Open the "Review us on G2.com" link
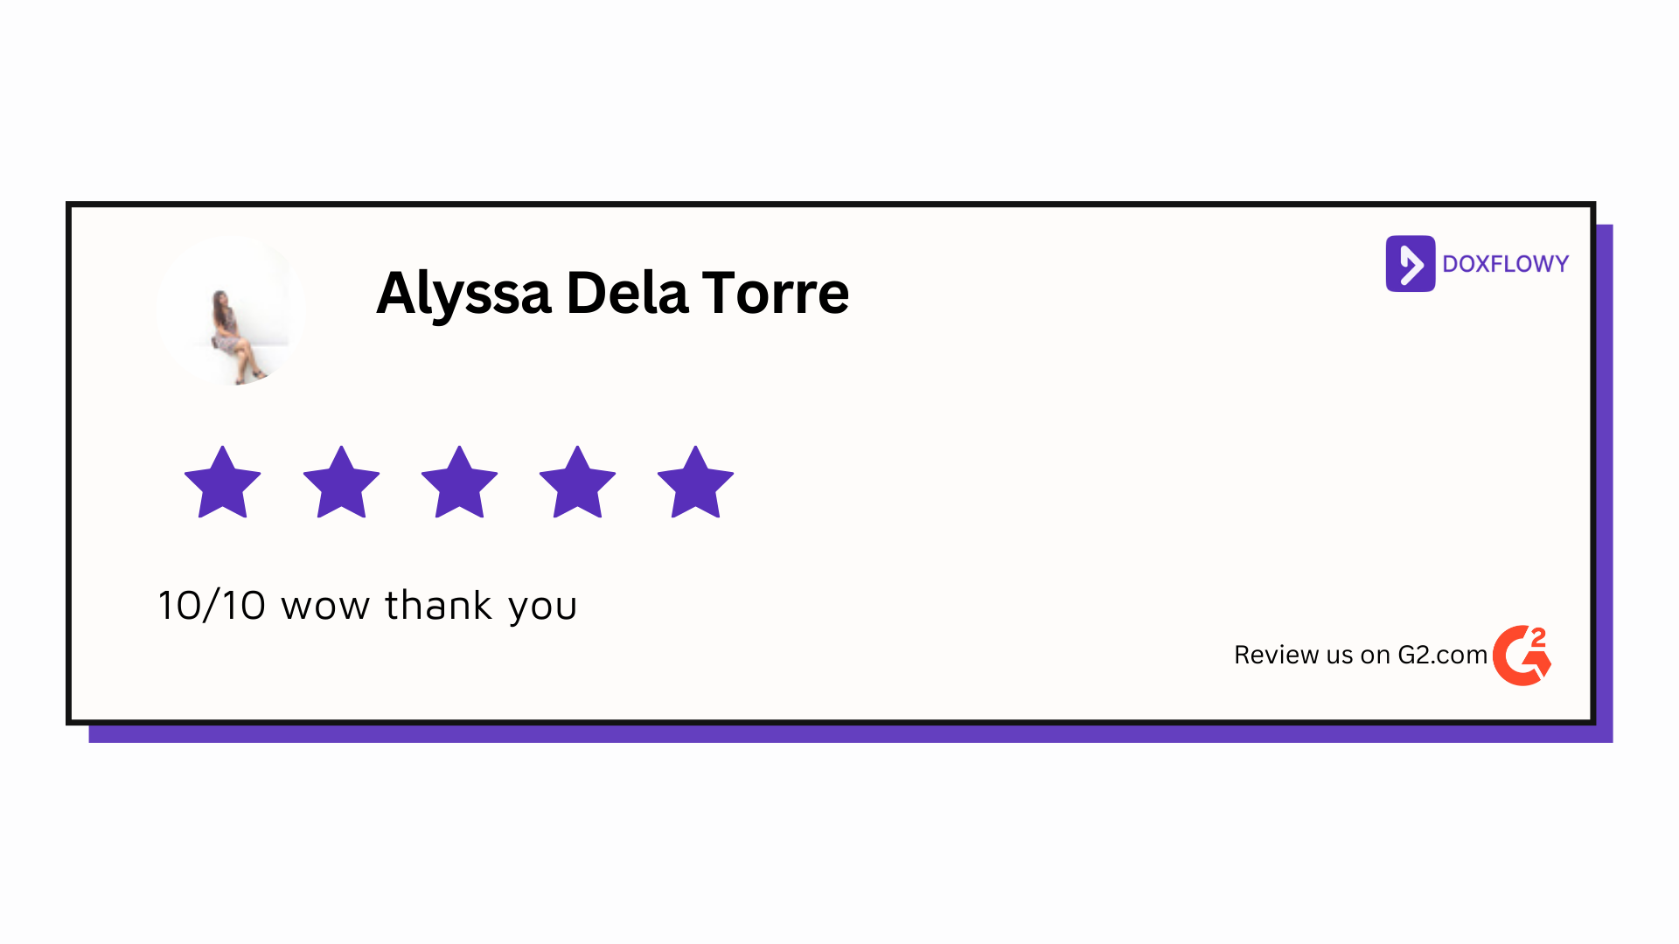This screenshot has width=1679, height=944. tap(1360, 655)
